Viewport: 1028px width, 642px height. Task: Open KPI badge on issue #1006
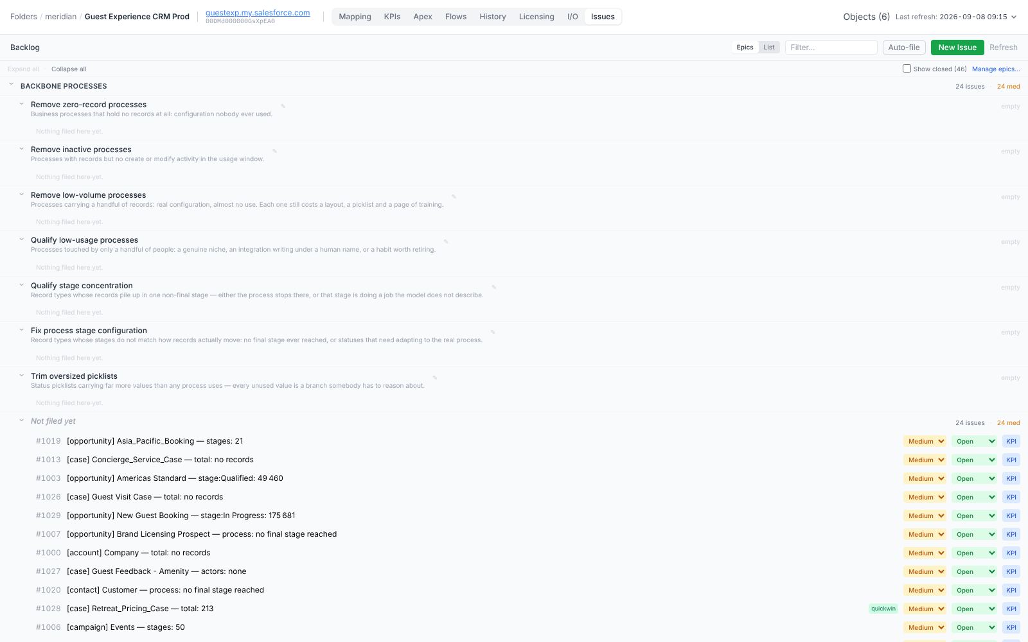(1011, 627)
